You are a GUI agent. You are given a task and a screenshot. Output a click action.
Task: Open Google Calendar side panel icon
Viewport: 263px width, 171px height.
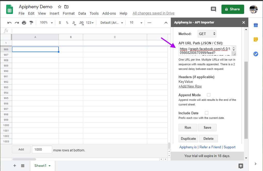click(256, 25)
